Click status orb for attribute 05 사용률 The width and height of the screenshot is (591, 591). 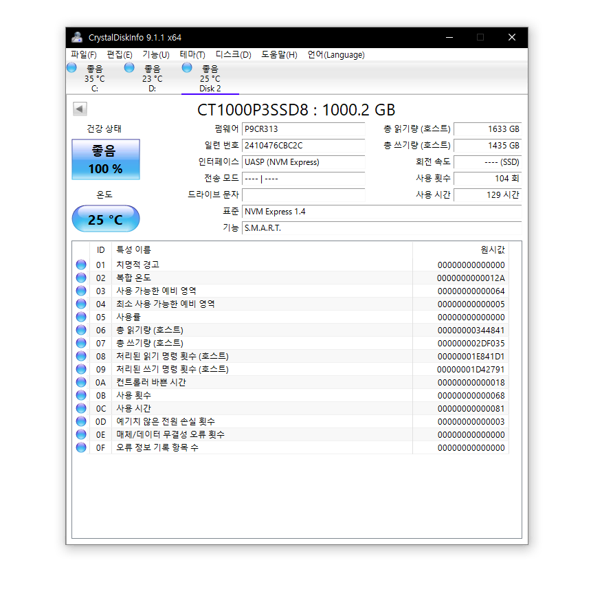click(81, 317)
